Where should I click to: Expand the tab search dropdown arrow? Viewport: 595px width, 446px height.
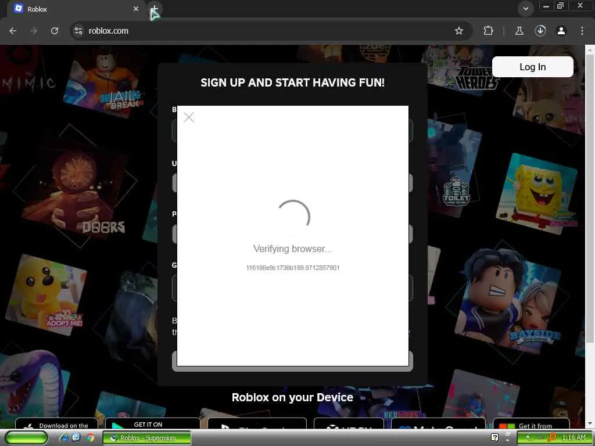tap(525, 9)
